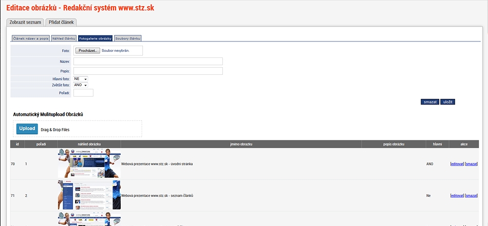The image size is (488, 226).
Task: Focus the Název input field
Action: 148,61
